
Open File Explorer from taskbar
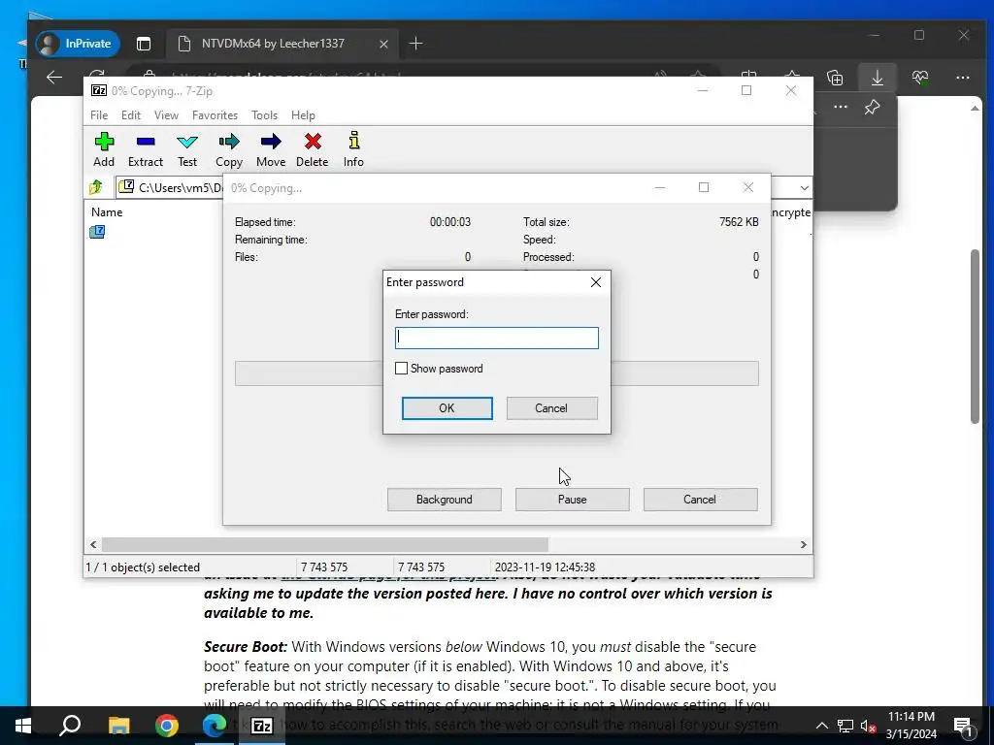coord(118,726)
